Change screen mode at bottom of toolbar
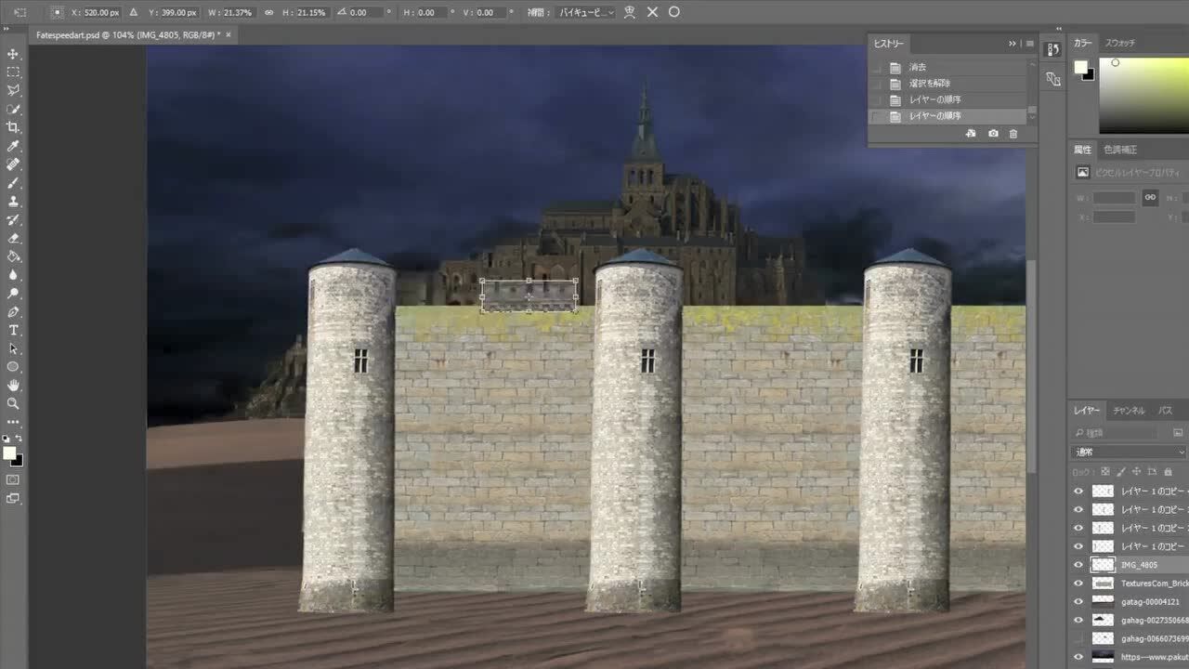 click(x=13, y=498)
